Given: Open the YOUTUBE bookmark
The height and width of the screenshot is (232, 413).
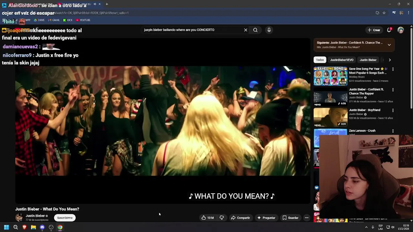Looking at the screenshot, I should click(83, 20).
